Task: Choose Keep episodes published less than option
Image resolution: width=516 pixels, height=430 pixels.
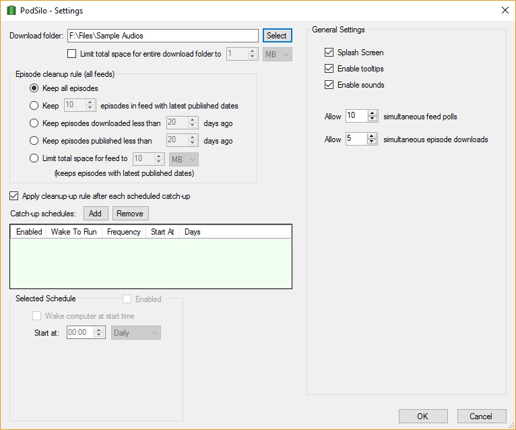Action: 34,141
